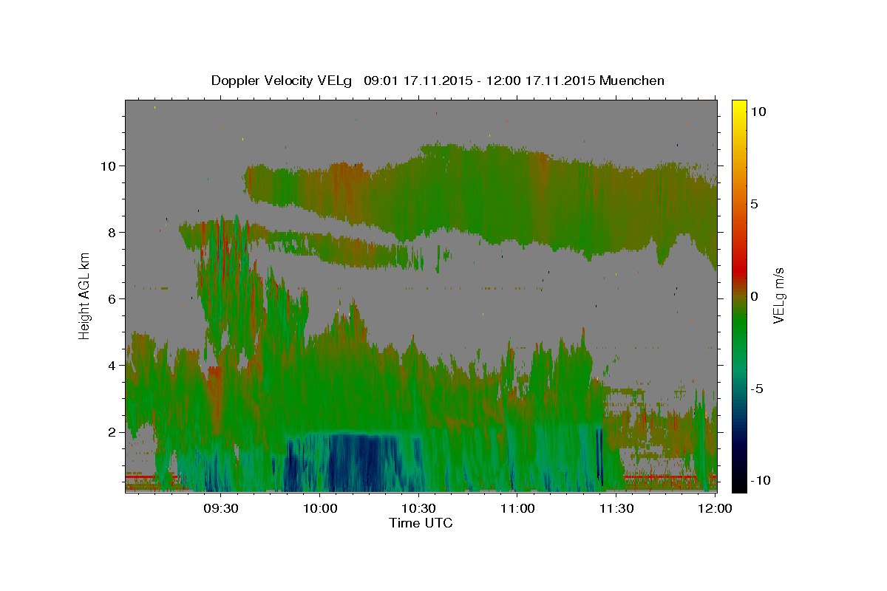Click the colorbar value 0 label

coord(754,296)
